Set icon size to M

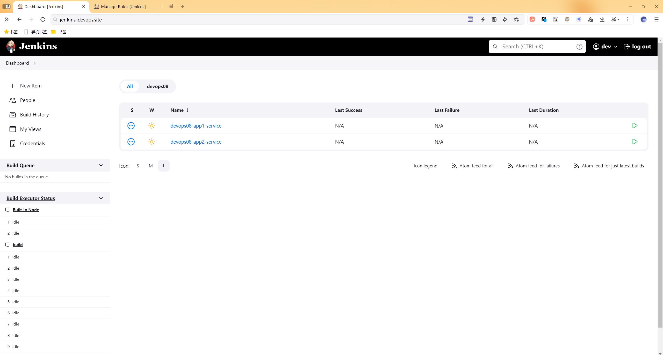pyautogui.click(x=151, y=166)
